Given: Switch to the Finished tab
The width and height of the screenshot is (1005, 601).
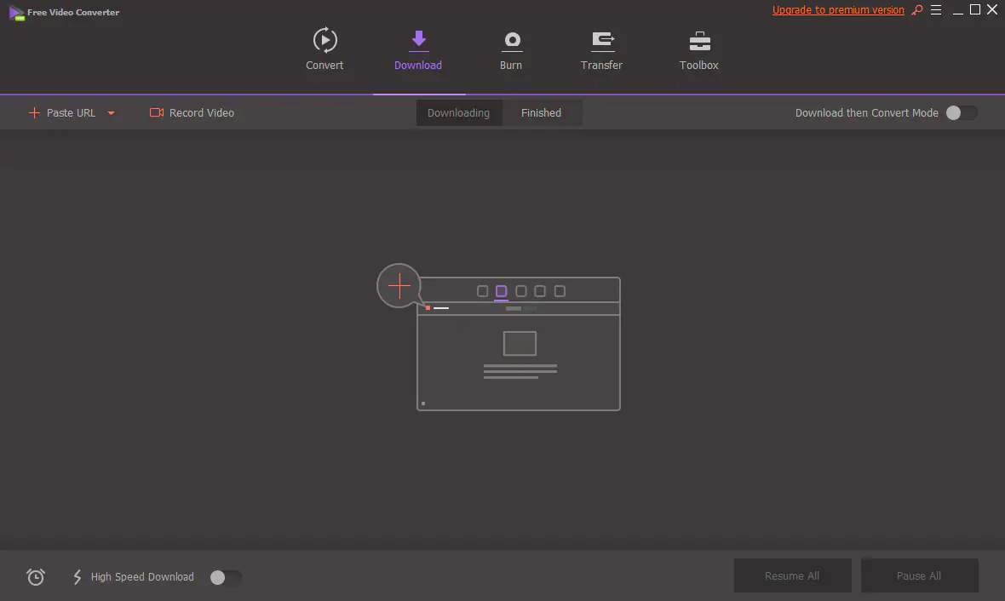Looking at the screenshot, I should pyautogui.click(x=541, y=112).
